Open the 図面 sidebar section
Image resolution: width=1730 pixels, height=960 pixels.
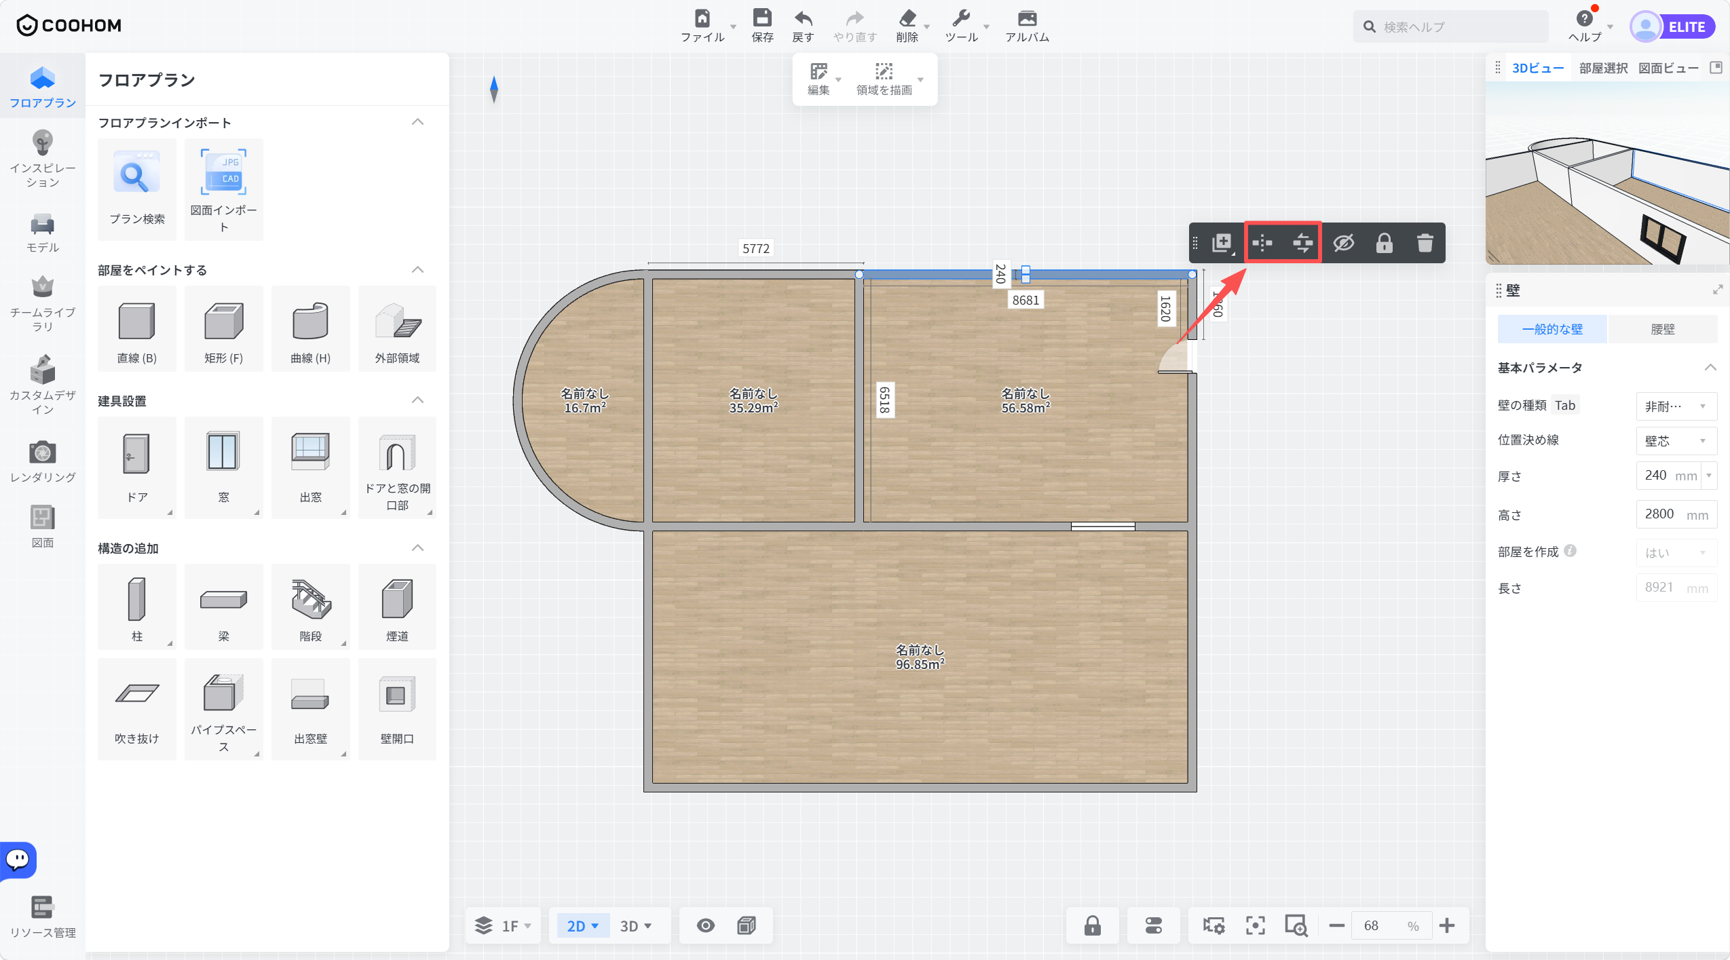click(x=42, y=526)
